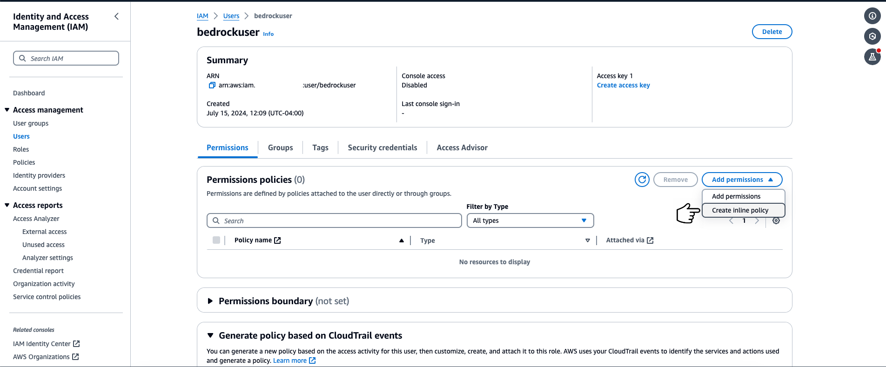Open Dashboard in the IAM sidebar
Screen dimensions: 886x367
click(29, 93)
